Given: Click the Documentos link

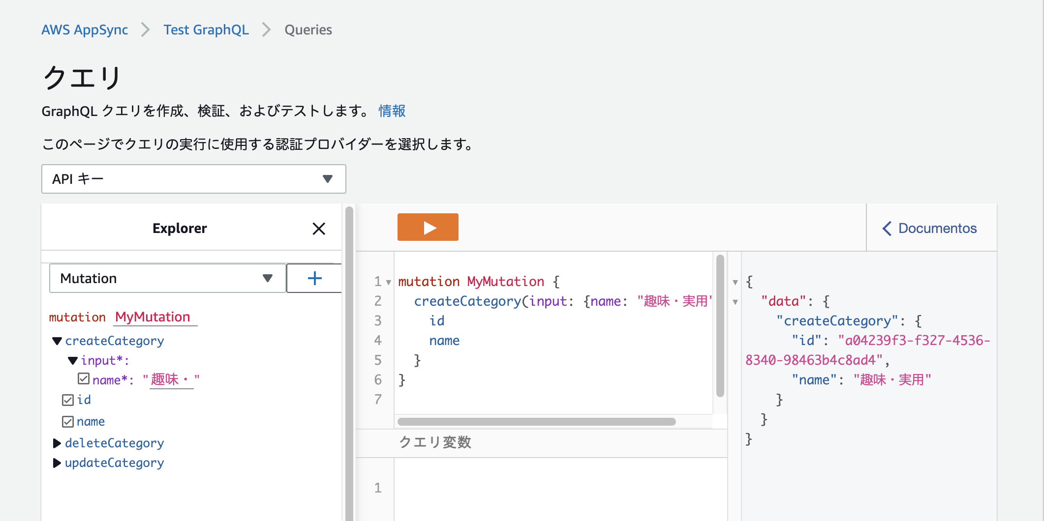Looking at the screenshot, I should [x=937, y=229].
